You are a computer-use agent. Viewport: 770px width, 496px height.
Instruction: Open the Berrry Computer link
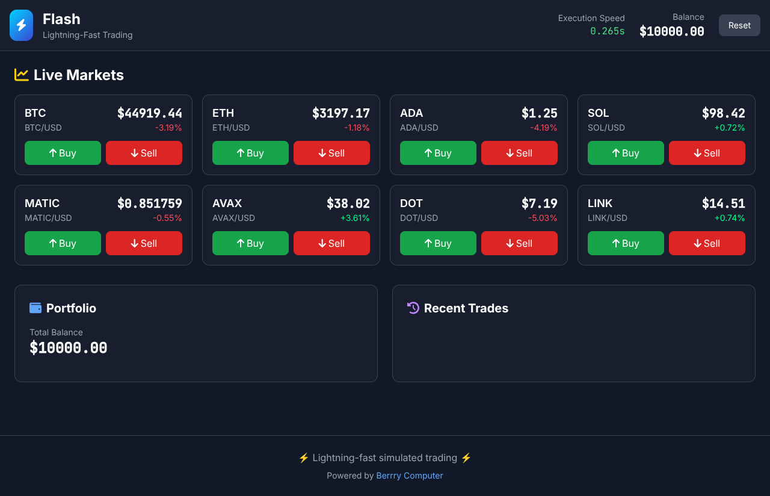pyautogui.click(x=410, y=476)
